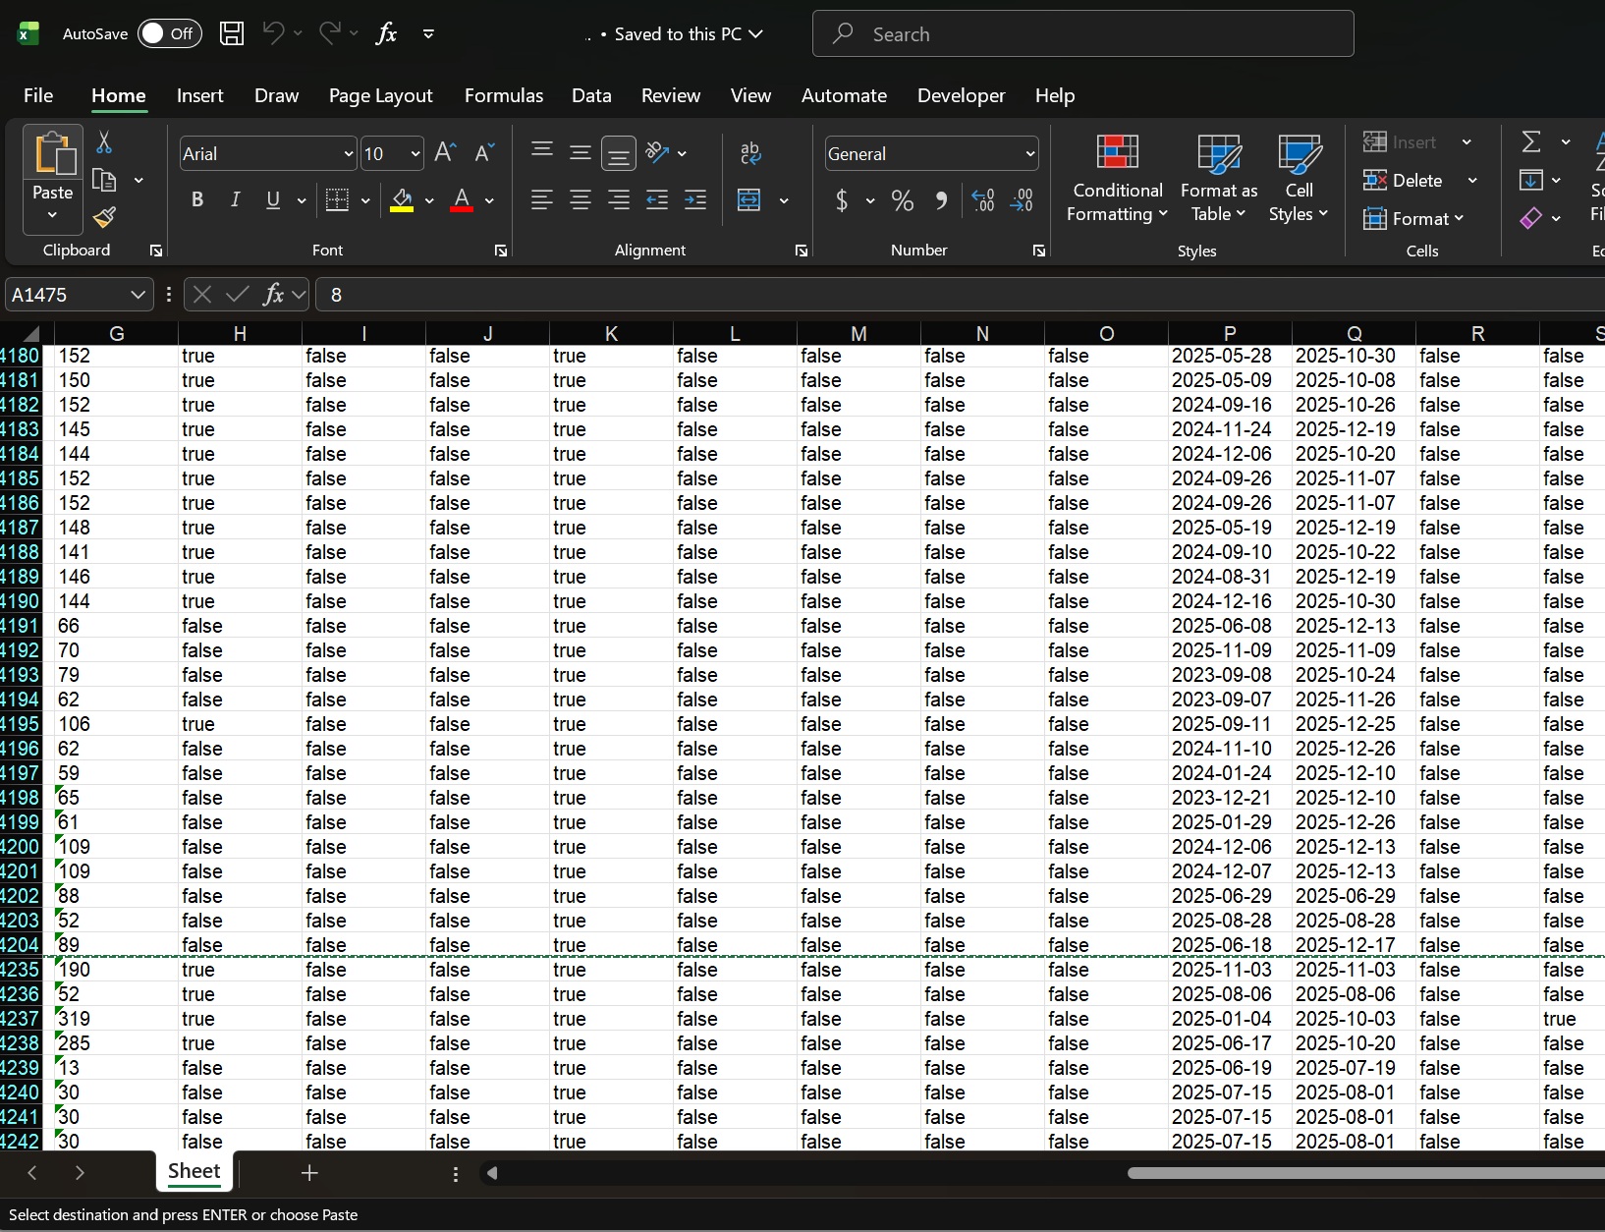Click the Save icon
Screen dimensions: 1605x1232
tap(232, 32)
